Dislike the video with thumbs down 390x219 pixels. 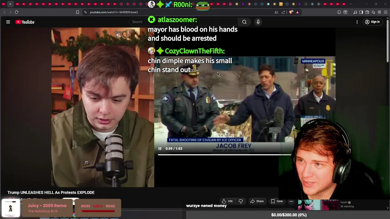pyautogui.click(x=241, y=201)
